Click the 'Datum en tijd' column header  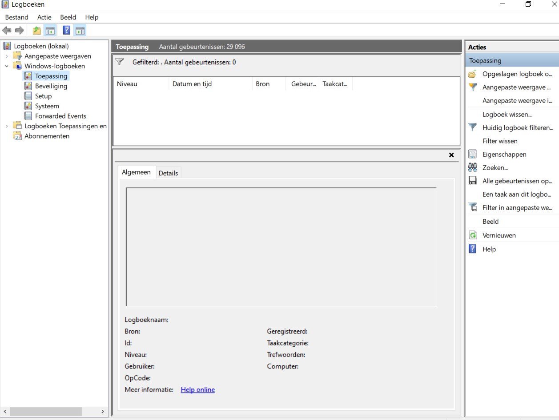192,84
